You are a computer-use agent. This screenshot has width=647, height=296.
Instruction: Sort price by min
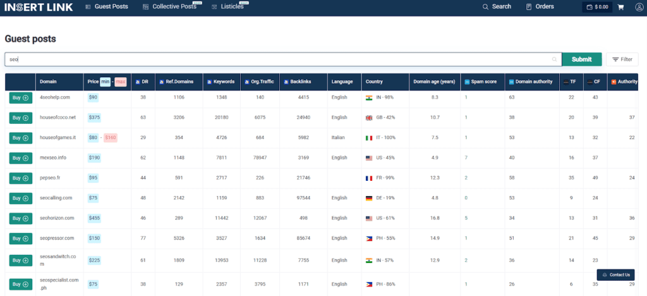click(106, 82)
